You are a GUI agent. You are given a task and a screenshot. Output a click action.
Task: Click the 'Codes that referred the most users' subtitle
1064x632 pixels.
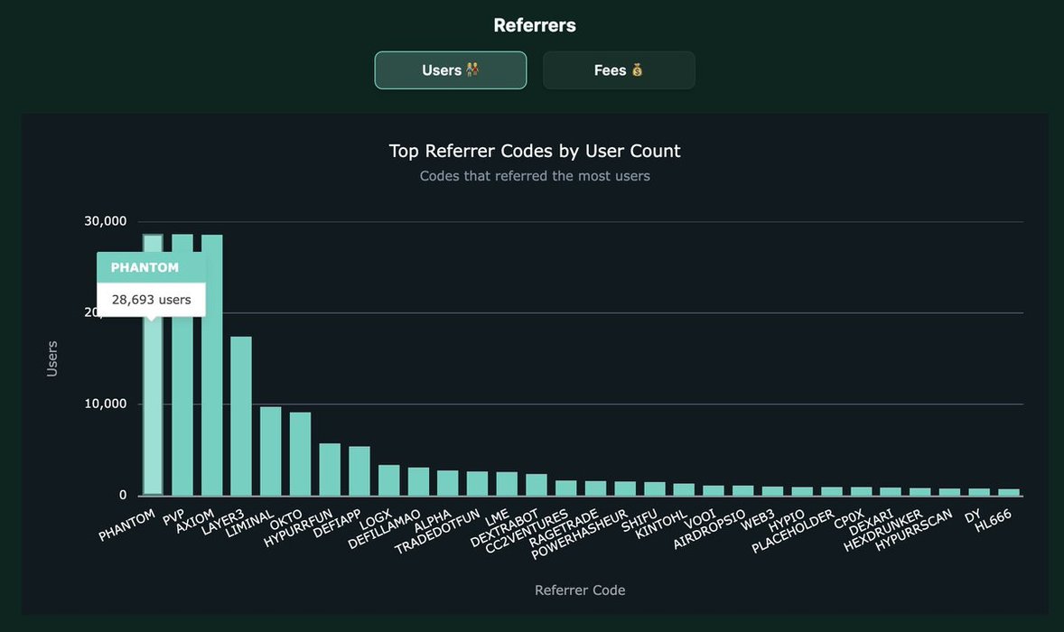535,176
